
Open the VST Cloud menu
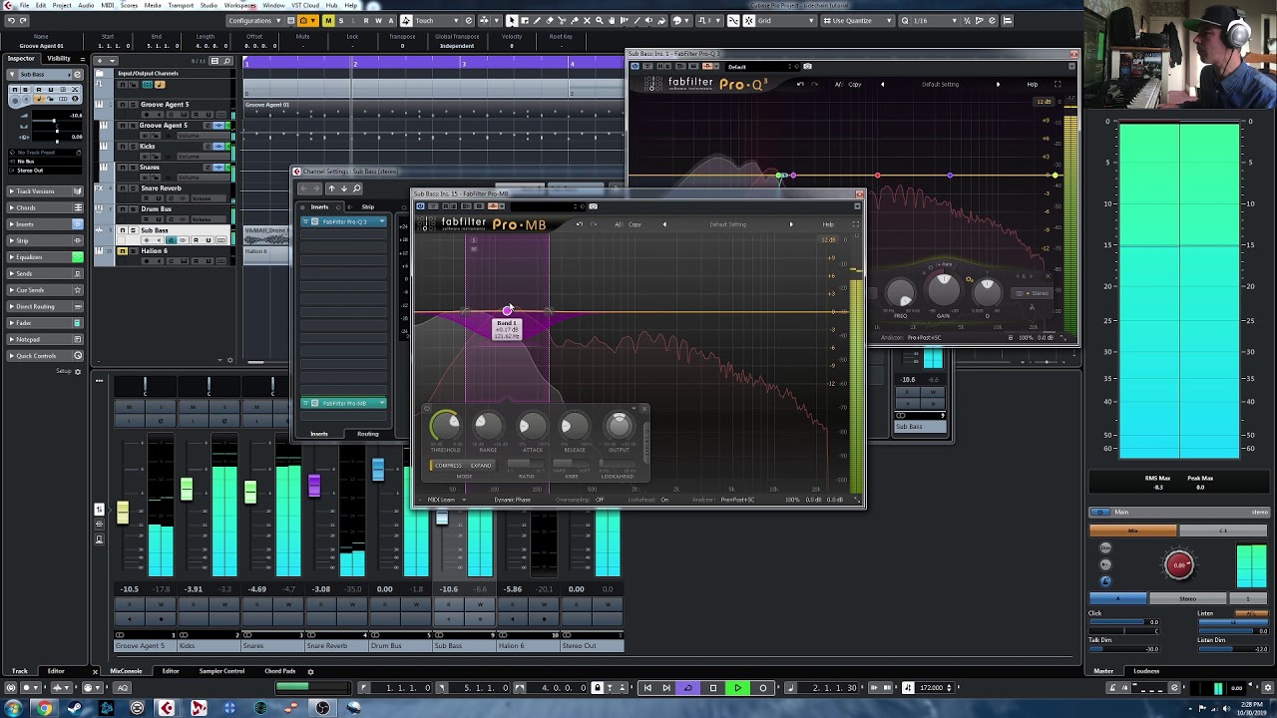pos(304,5)
